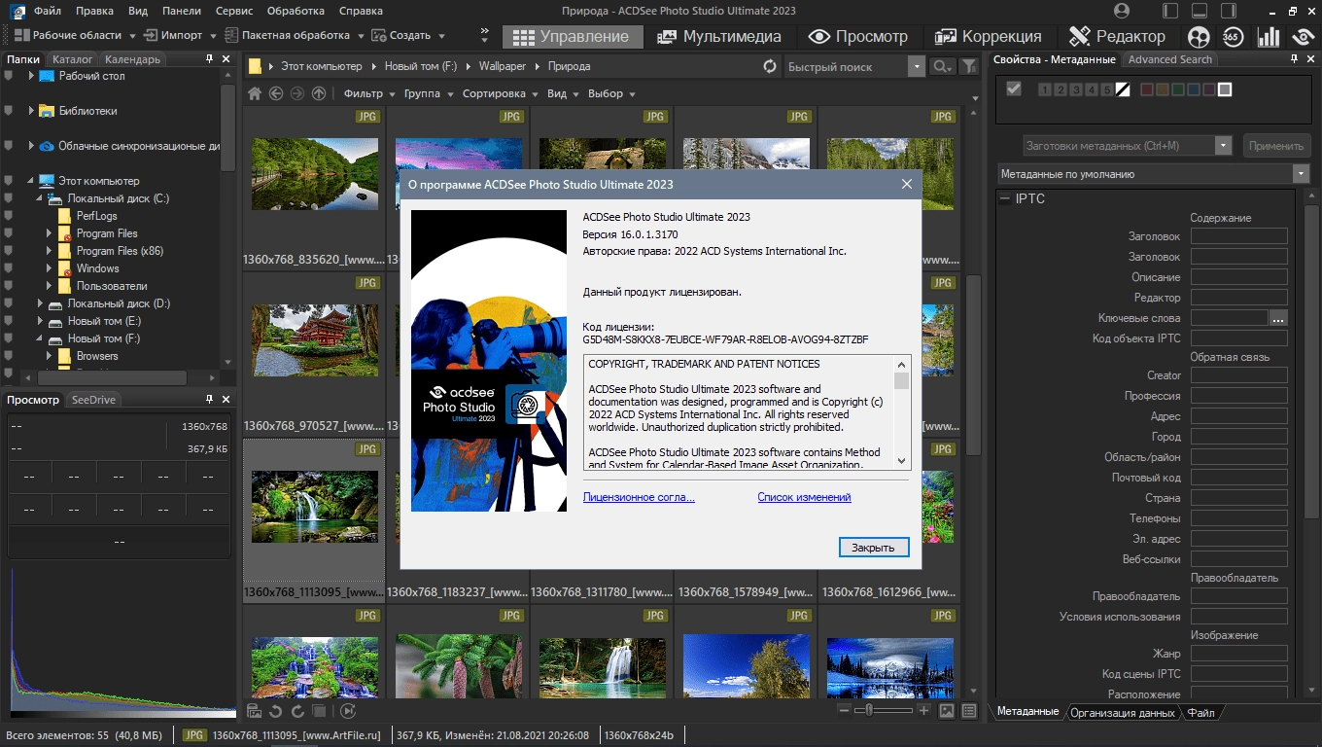Zoom in thumbnails with plus icon
Image resolution: width=1322 pixels, height=747 pixels.
(x=923, y=711)
